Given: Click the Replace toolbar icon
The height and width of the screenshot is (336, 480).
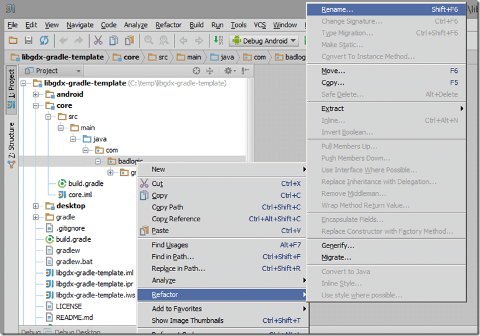Looking at the screenshot, I should [164, 41].
